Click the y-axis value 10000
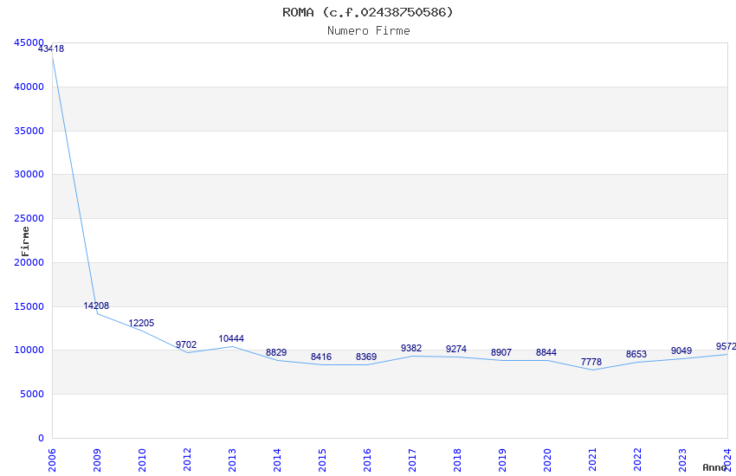 click(29, 350)
